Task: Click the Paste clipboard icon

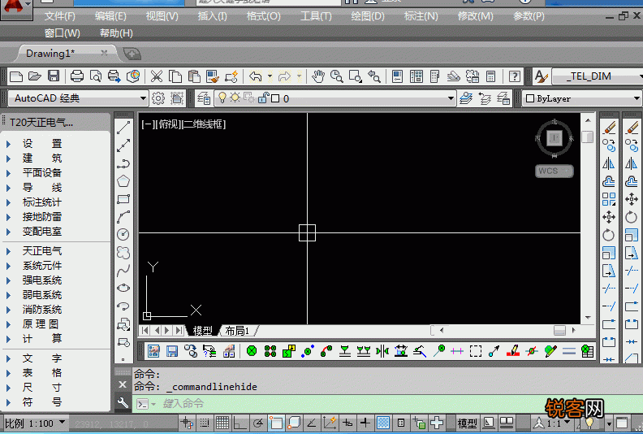Action: (x=194, y=76)
